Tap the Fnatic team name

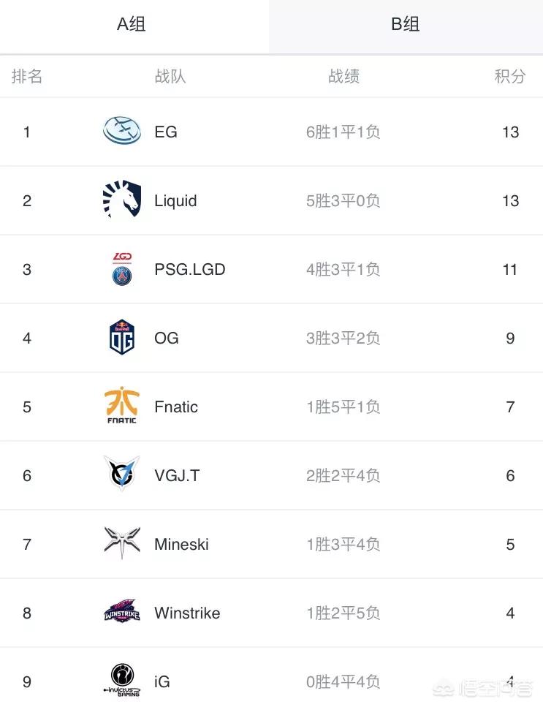coord(176,407)
